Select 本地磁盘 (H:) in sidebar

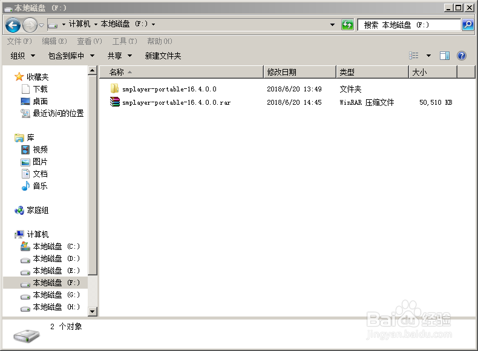click(50, 307)
